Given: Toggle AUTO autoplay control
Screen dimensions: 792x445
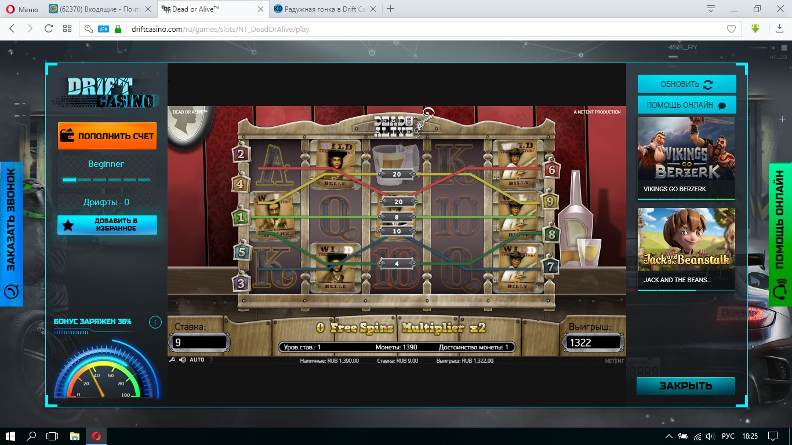Looking at the screenshot, I should pos(197,360).
